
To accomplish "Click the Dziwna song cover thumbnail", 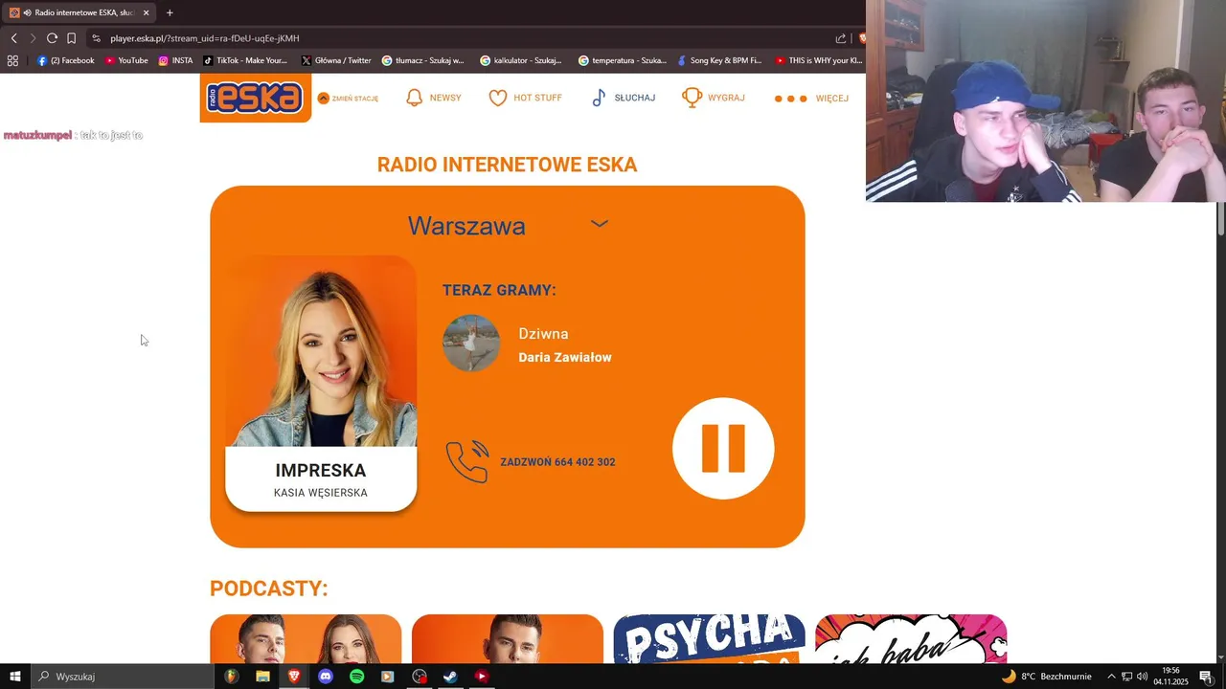I will tap(471, 343).
